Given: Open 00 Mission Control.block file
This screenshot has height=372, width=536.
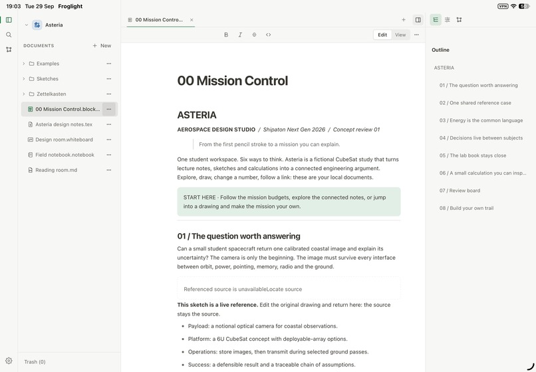Looking at the screenshot, I should (68, 110).
